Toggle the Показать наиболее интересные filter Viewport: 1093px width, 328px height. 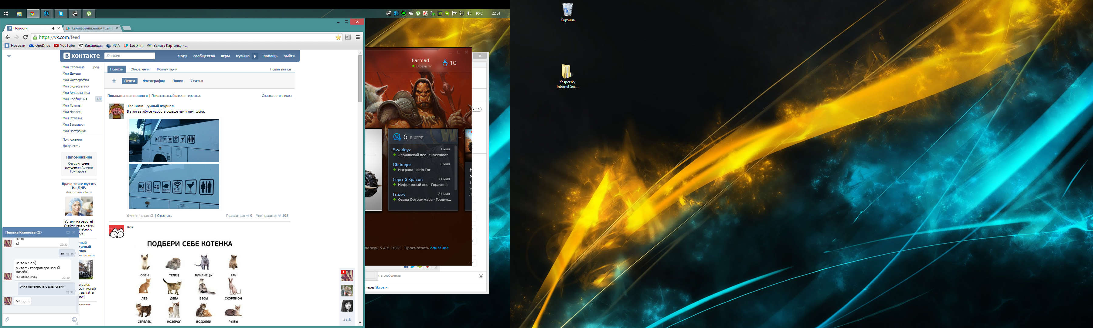(x=176, y=96)
